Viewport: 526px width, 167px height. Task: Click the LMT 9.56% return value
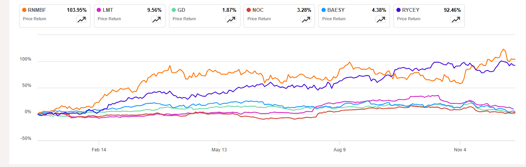point(154,10)
